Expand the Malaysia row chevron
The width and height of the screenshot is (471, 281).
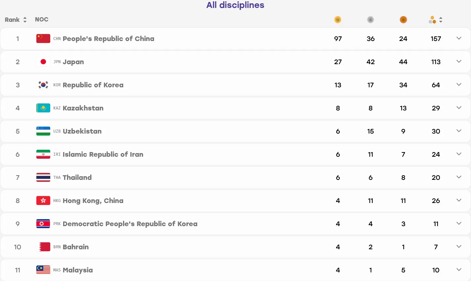point(459,270)
